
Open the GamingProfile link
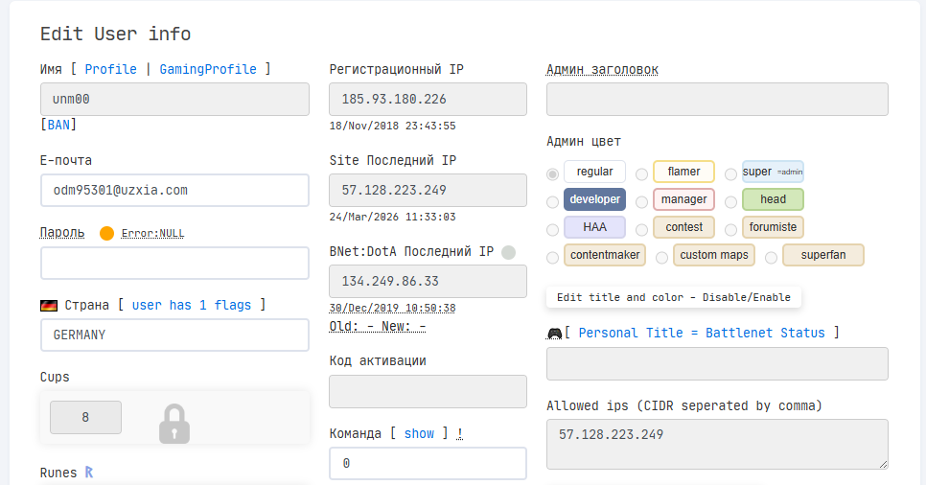[208, 69]
